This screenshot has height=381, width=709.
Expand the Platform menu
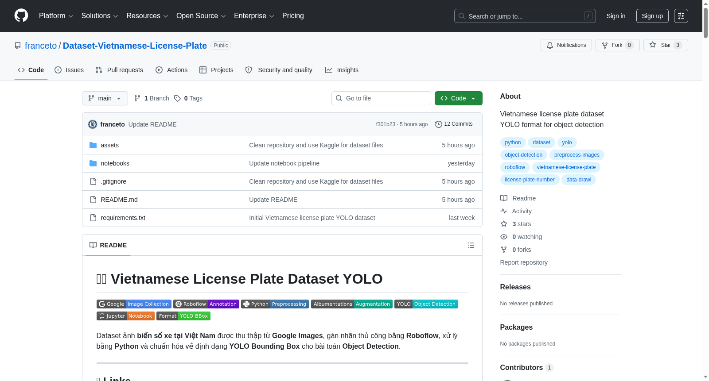(x=56, y=16)
